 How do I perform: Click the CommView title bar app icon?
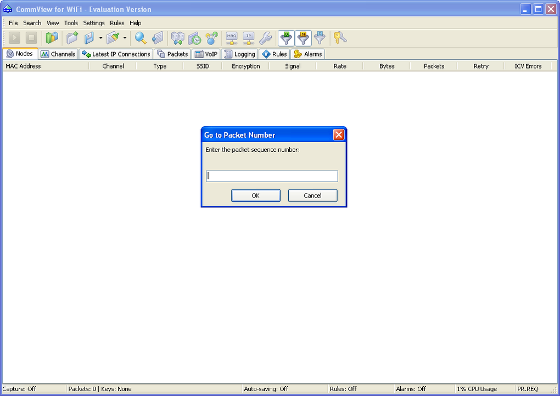(8, 9)
